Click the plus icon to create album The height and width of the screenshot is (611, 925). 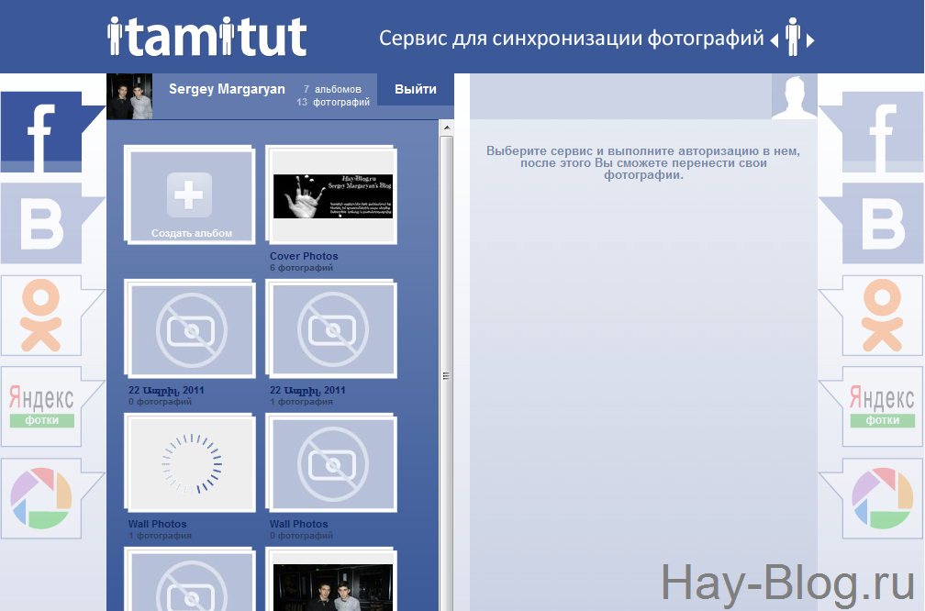click(189, 194)
